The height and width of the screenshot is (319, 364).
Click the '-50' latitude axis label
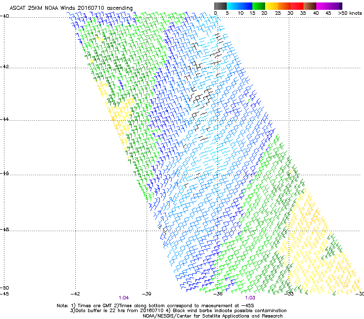(x=4, y=288)
